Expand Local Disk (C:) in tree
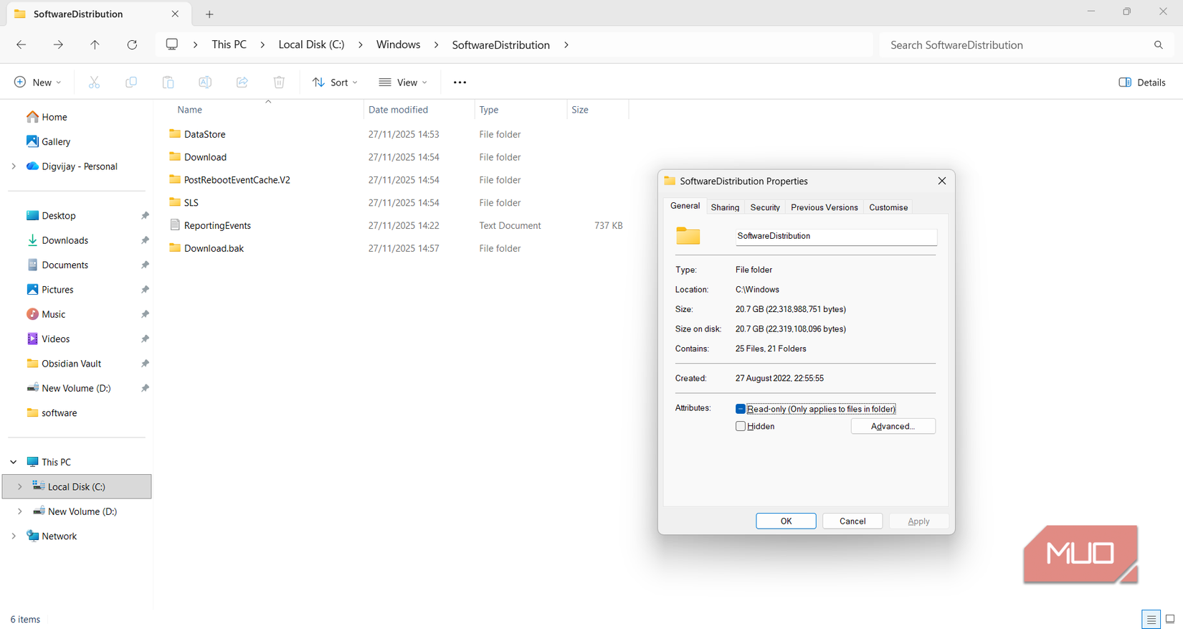Screen dimensions: 1183x629 [20, 486]
